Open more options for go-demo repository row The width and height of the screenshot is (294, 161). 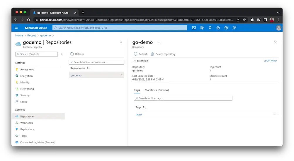pyautogui.click(x=122, y=75)
